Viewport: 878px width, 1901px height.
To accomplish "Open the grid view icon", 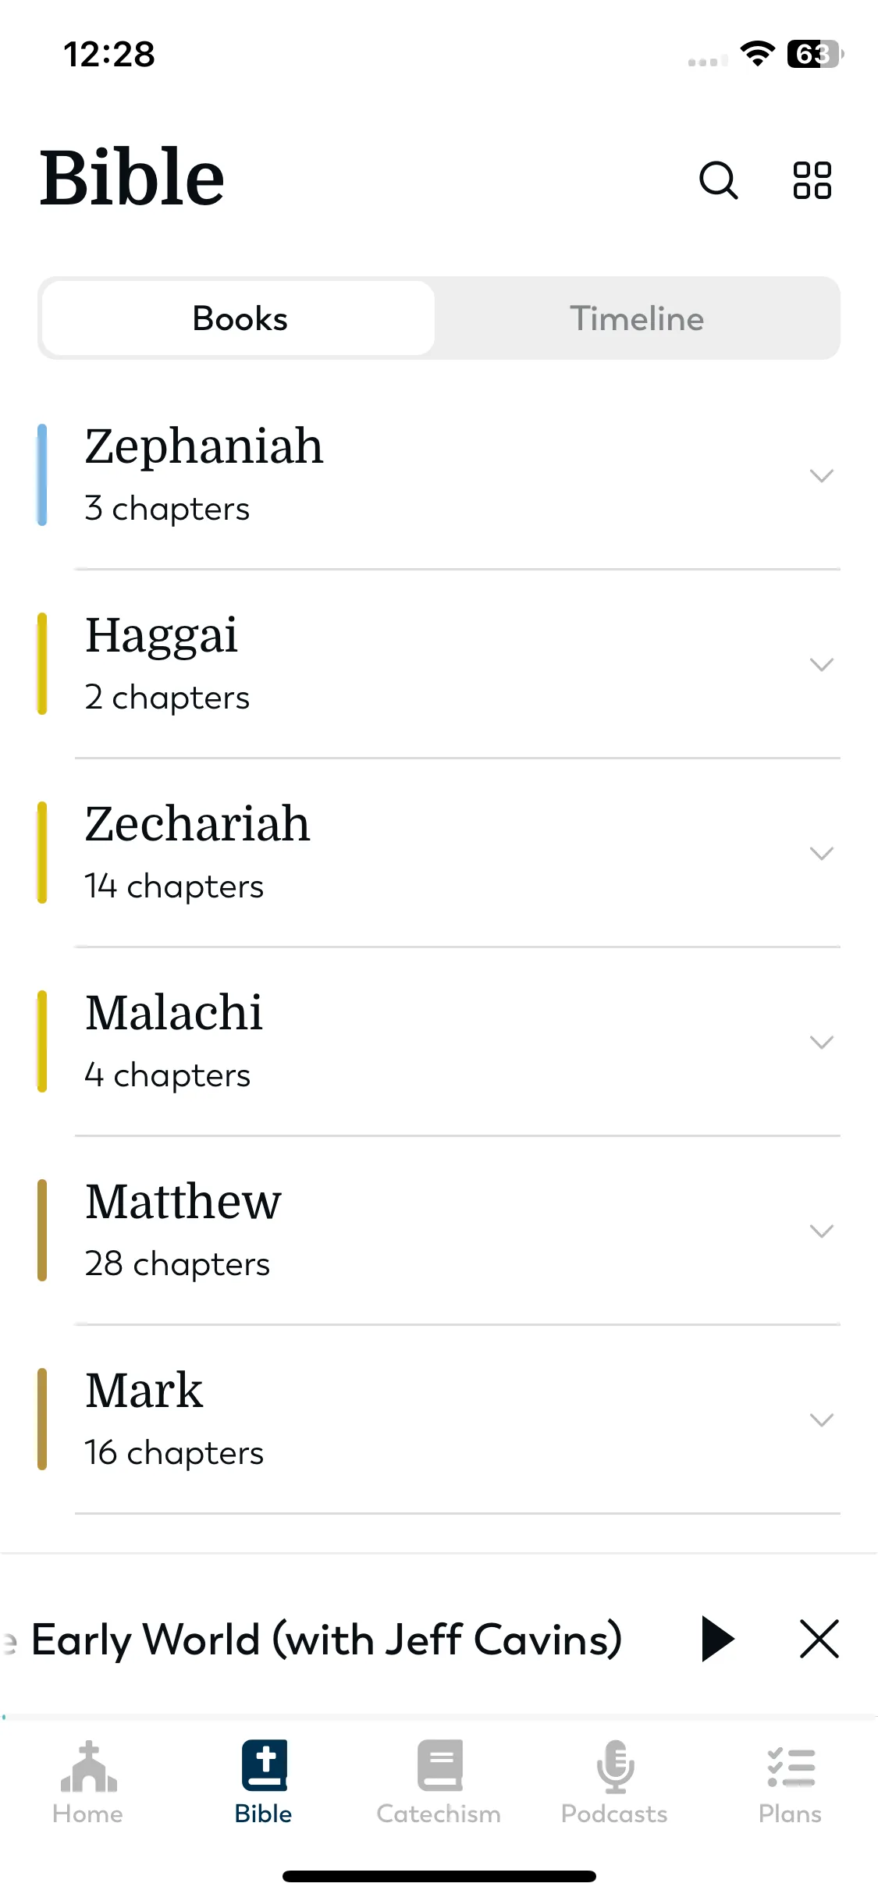I will pyautogui.click(x=812, y=181).
